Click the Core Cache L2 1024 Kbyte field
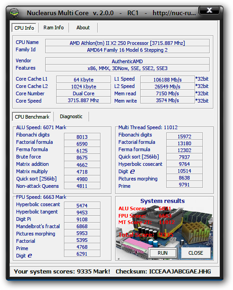This screenshot has height=290, width=233. point(84,87)
